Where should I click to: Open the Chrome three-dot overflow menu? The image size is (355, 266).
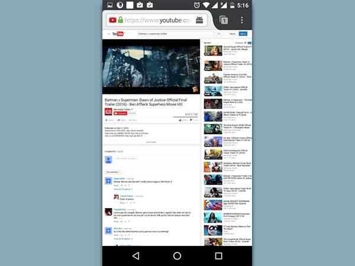click(x=242, y=20)
